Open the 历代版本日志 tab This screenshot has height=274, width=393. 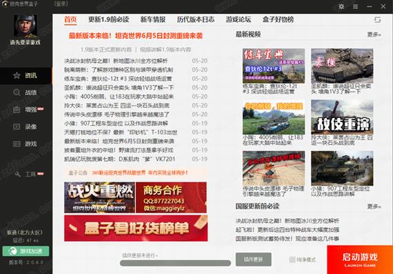click(196, 19)
